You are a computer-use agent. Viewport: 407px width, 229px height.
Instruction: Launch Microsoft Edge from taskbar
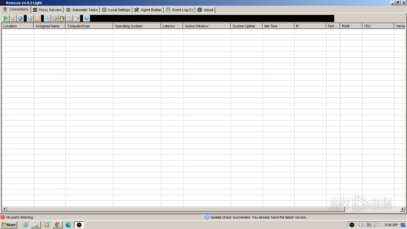[x=68, y=225]
